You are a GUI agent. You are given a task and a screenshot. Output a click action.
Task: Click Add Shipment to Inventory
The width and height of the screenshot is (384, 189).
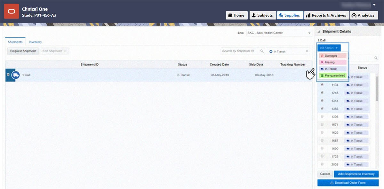tap(356, 174)
